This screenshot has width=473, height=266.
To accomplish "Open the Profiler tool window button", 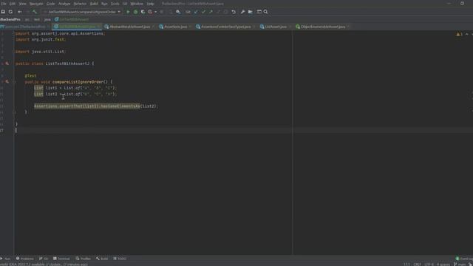I will (84, 259).
